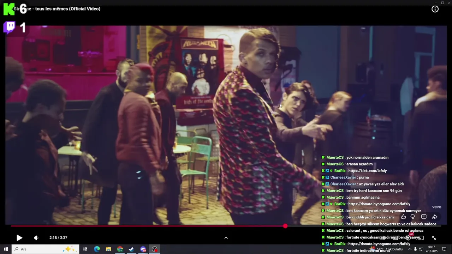452x254 pixels.
Task: Mute the video with speaker icon
Action: tap(36, 238)
